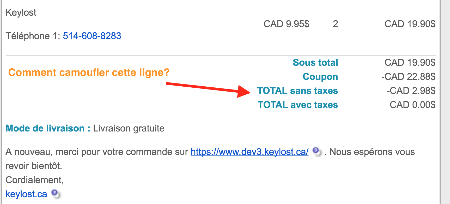
Task: Select the orange "Comment camoufler cette ligne?" text
Action: [x=89, y=73]
